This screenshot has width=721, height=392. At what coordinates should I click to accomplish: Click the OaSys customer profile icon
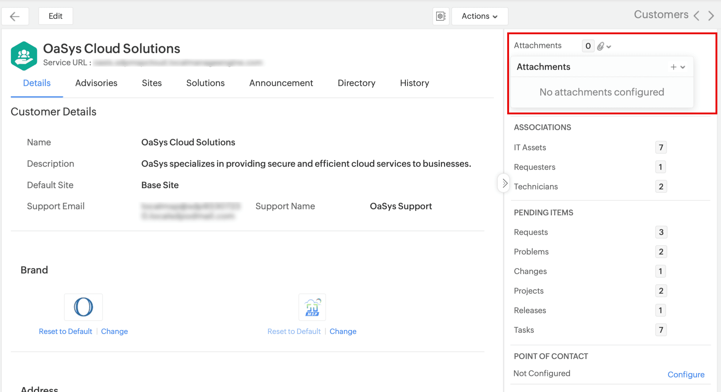24,56
